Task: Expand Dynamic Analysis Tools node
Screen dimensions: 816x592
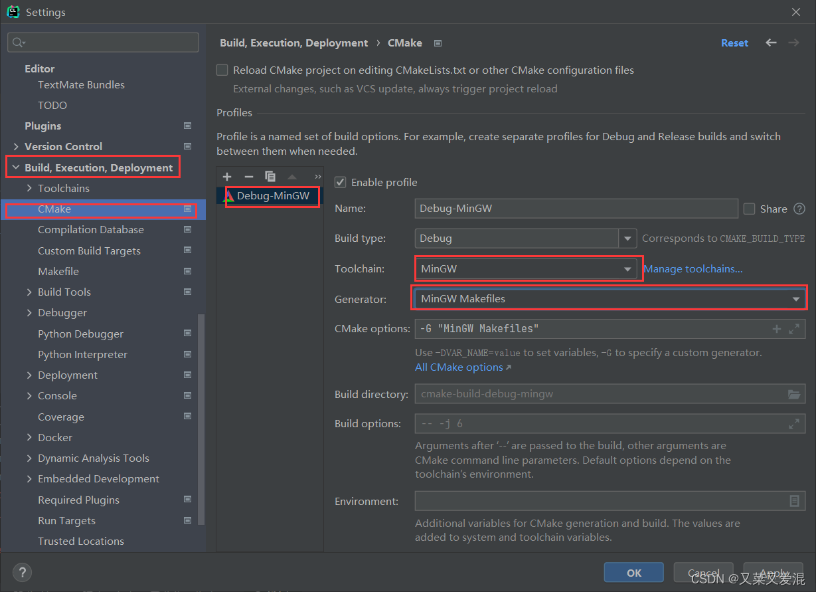Action: click(x=29, y=458)
